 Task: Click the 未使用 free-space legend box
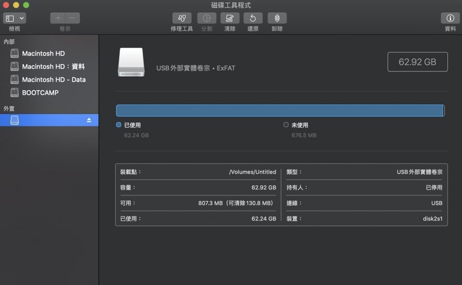click(x=286, y=125)
